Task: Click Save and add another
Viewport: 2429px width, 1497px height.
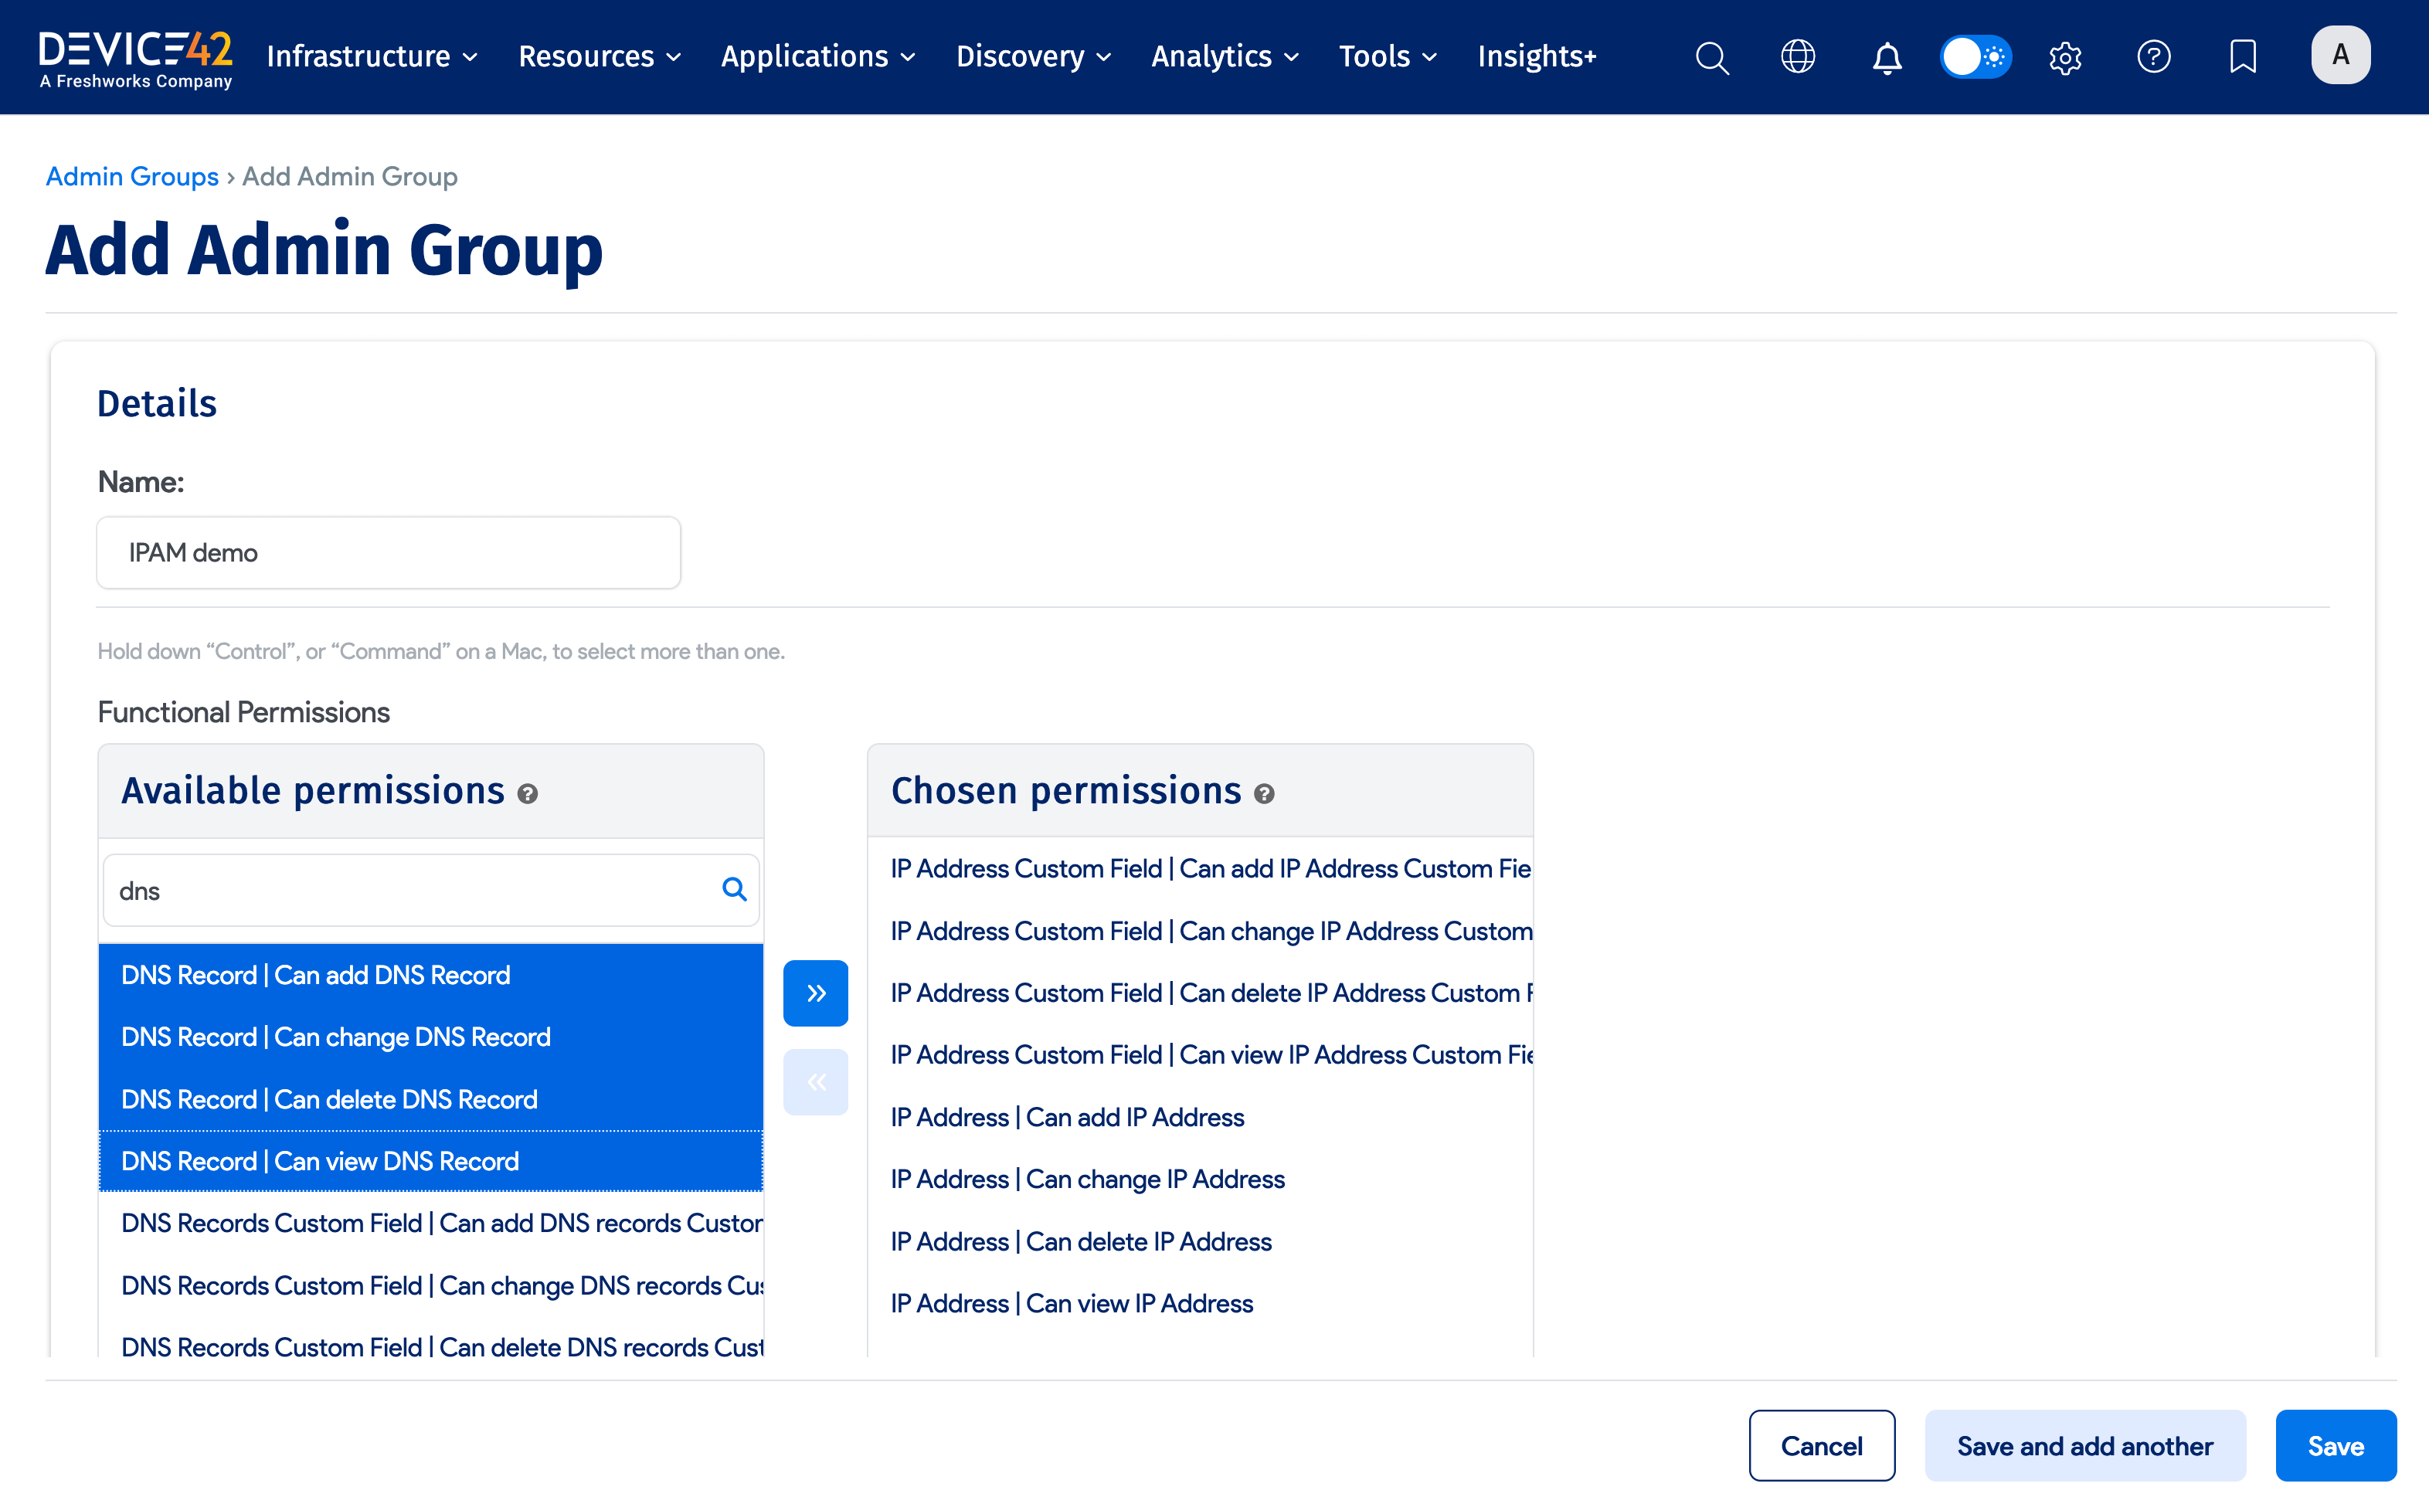Action: (x=2084, y=1444)
